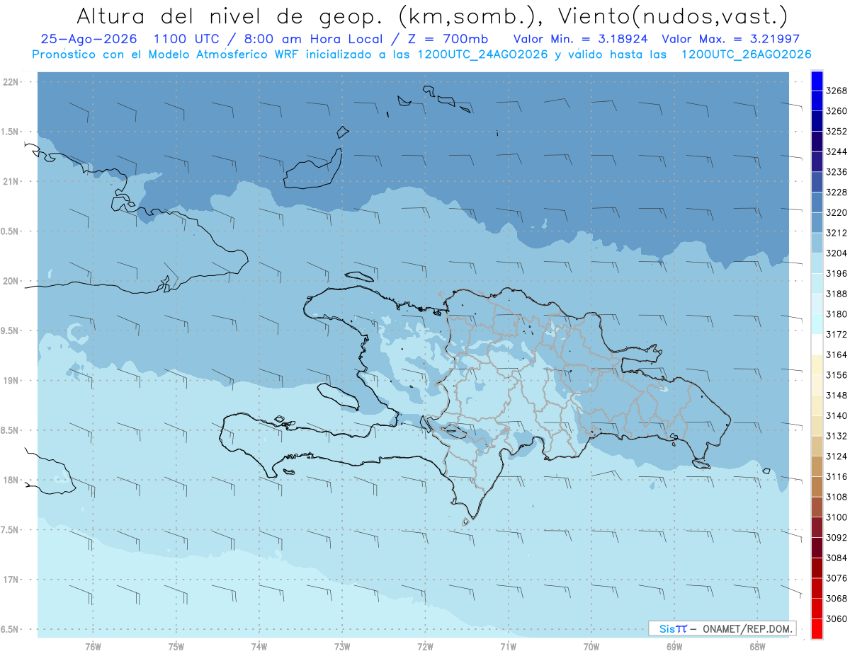Select the red color band below 3060
Screen dimensions: 850x656
click(817, 629)
